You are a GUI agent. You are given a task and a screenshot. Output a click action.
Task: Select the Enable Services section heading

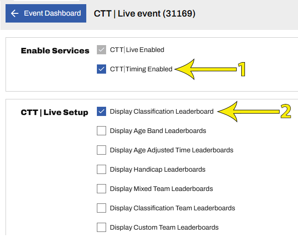point(55,51)
